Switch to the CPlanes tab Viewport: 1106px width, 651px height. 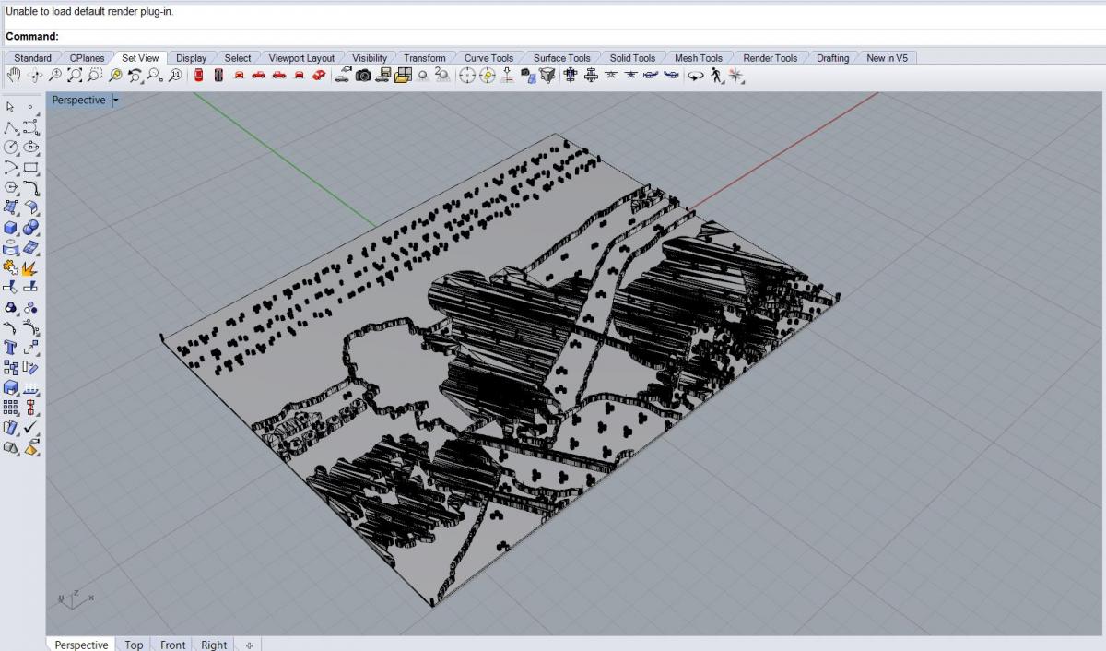pos(88,58)
